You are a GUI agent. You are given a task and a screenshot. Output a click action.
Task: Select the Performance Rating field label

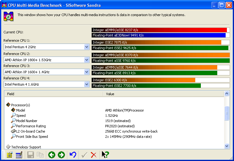point(31,126)
